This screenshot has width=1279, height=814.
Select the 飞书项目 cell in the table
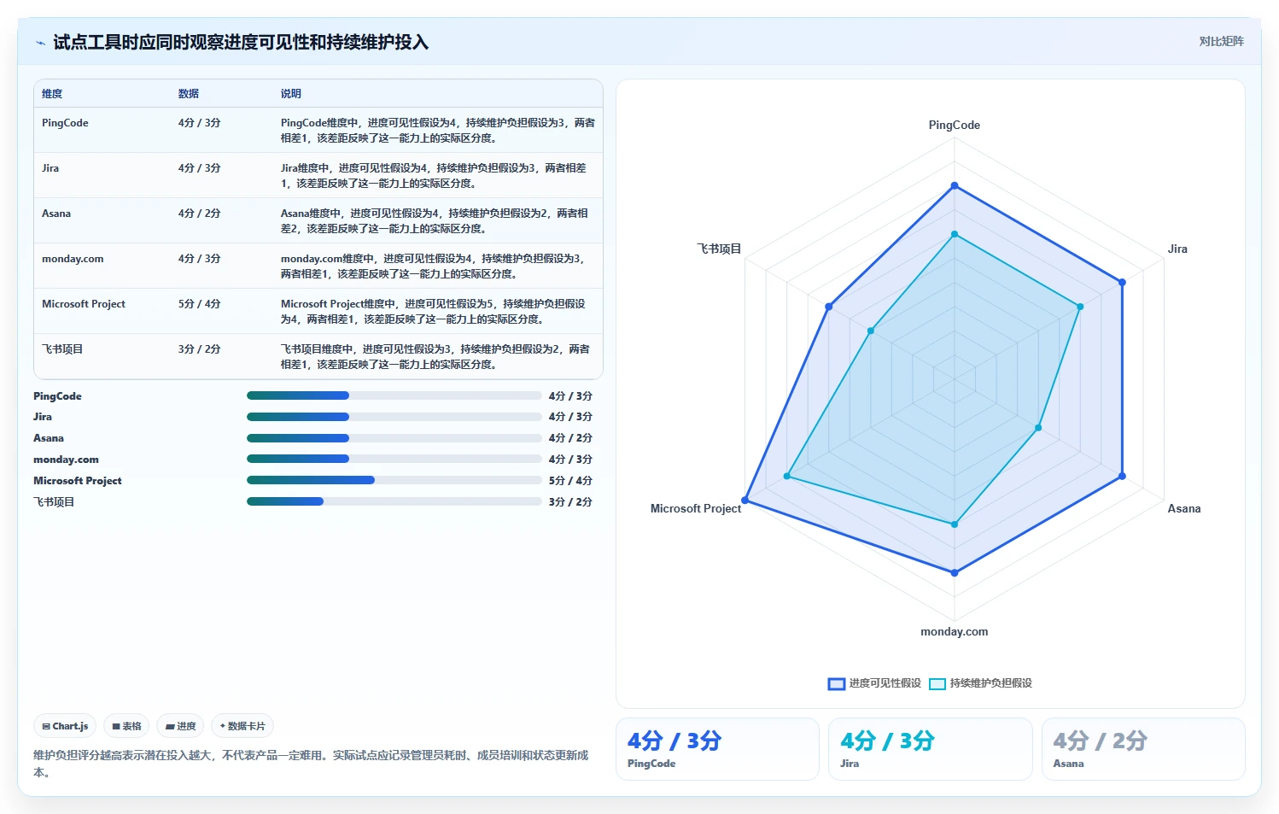(102, 356)
